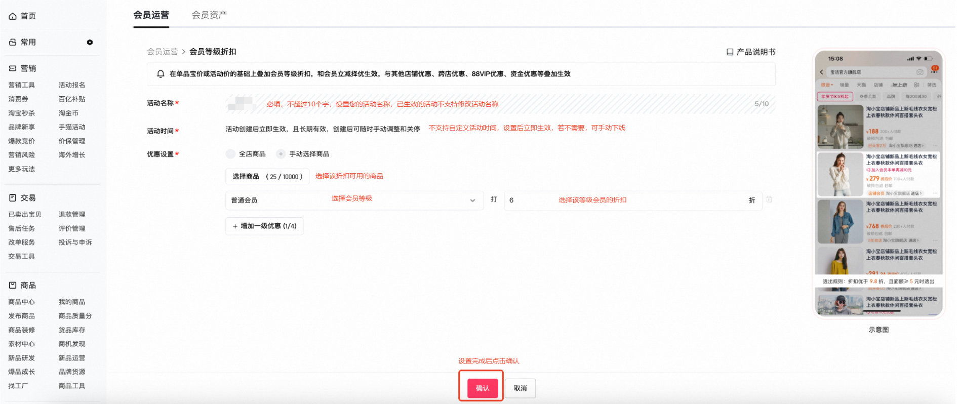This screenshot has width=957, height=404.
Task: Open 海外增长 sidebar entry
Action: click(72, 155)
